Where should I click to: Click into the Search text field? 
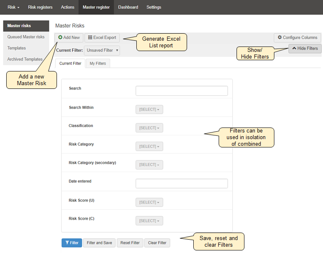tap(182, 91)
